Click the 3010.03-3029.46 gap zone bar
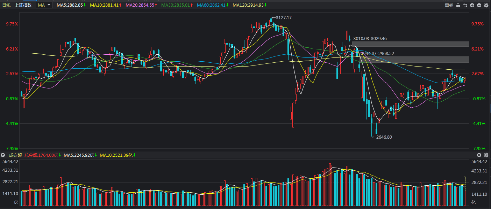The image size is (491, 209). (x=411, y=44)
